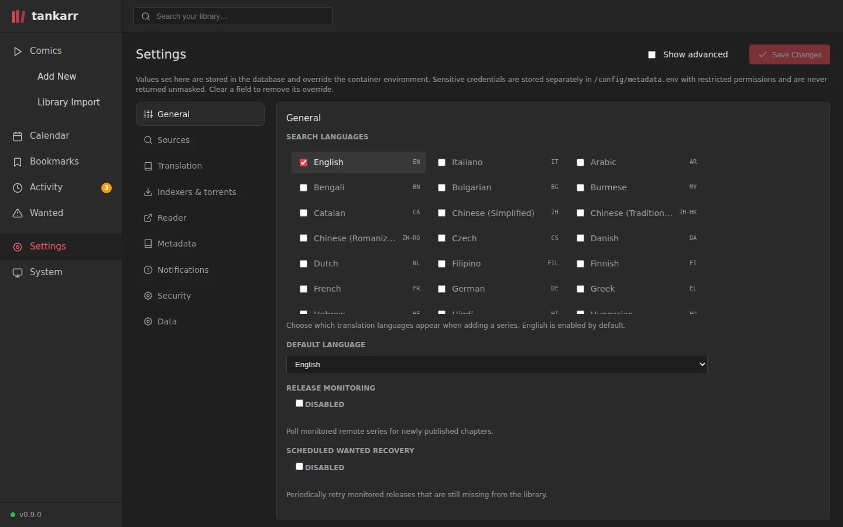The width and height of the screenshot is (843, 527).
Task: Click the search magnifier icon
Action: [x=146, y=16]
